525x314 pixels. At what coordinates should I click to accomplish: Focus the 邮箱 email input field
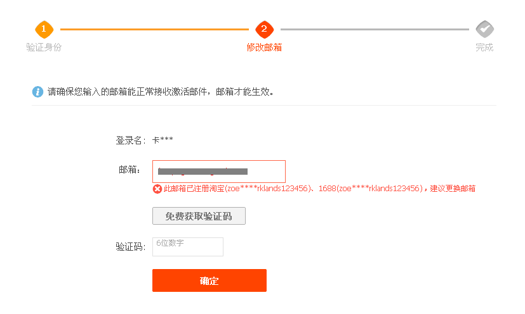coord(219,172)
